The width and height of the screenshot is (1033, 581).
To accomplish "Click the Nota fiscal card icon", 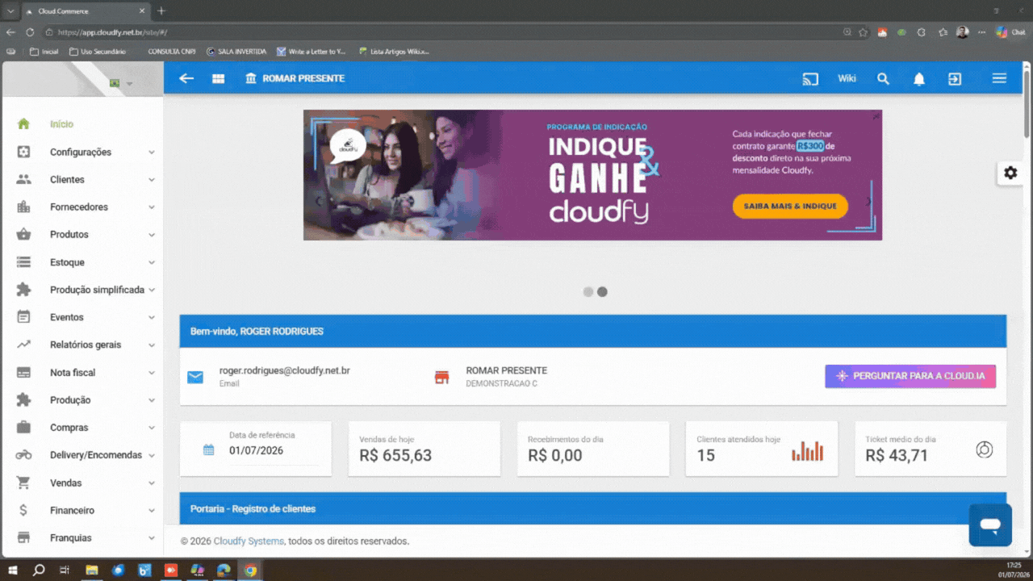I will click(23, 372).
